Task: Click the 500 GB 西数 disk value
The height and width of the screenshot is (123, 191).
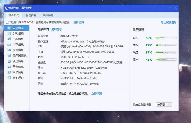Action: pos(92,62)
